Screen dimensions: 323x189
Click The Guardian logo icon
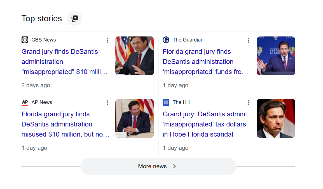(x=166, y=40)
